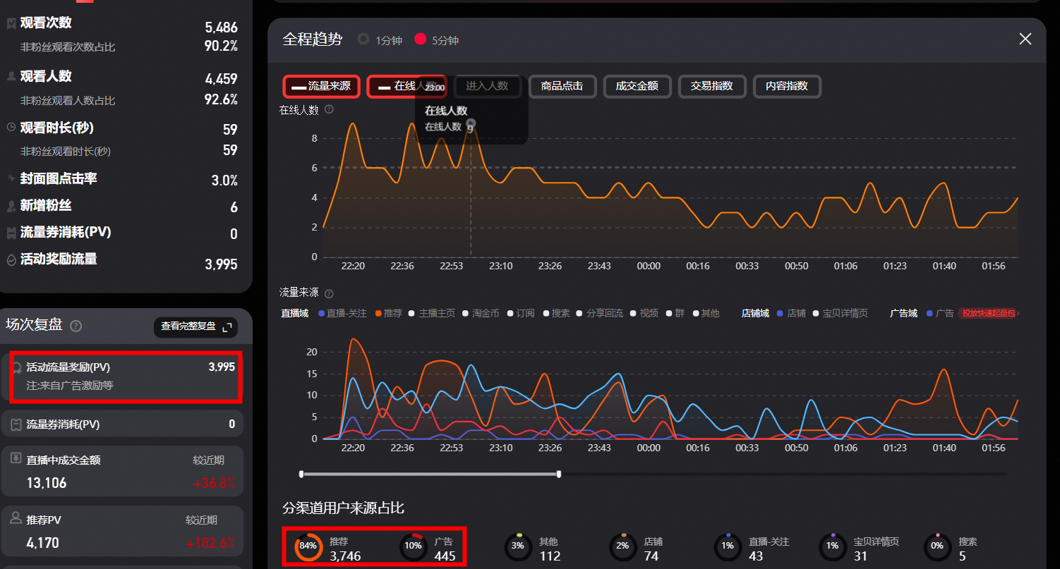Click the +36.8% change figure
The width and height of the screenshot is (1060, 569).
point(214,483)
